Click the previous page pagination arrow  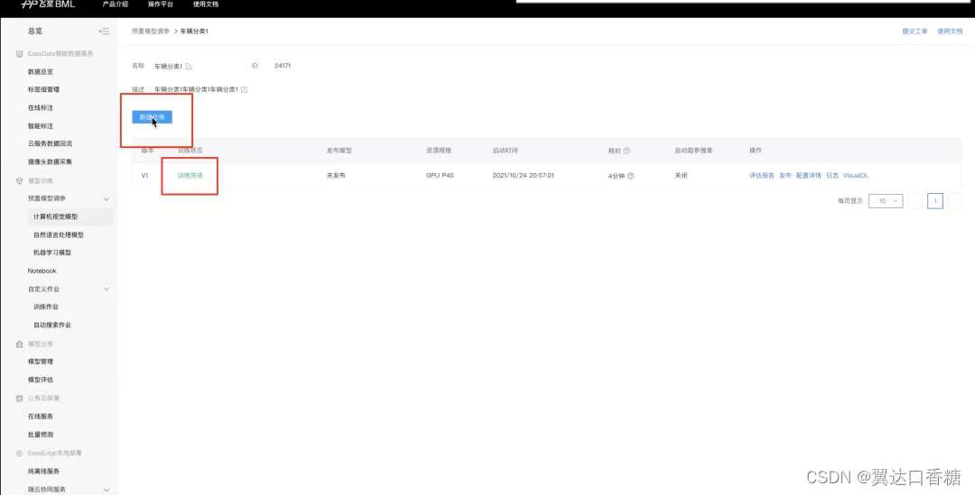click(x=915, y=200)
